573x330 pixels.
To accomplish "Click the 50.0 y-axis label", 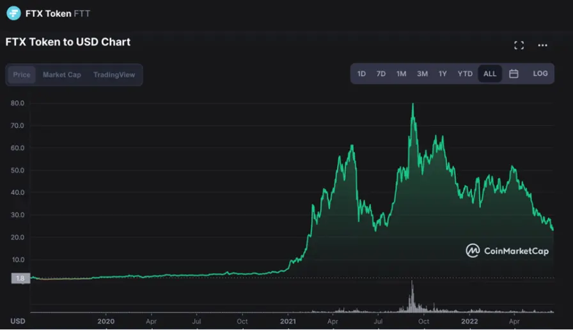I will pyautogui.click(x=17, y=170).
